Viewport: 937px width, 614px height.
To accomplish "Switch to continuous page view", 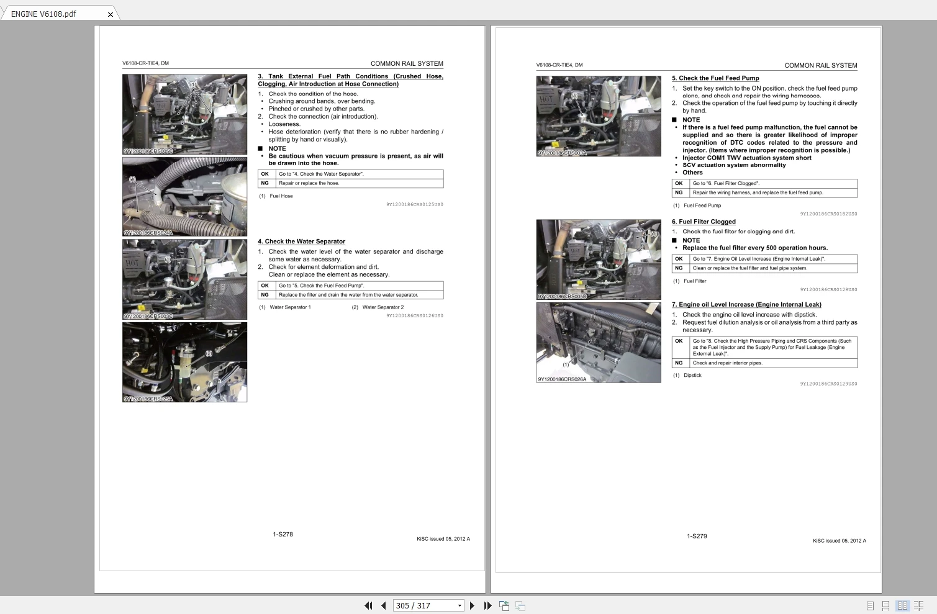I will (x=885, y=605).
